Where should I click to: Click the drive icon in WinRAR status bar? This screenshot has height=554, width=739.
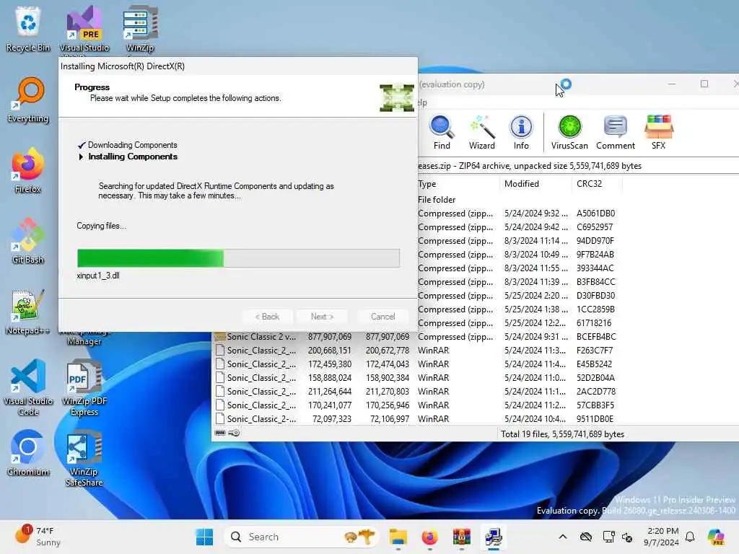(220, 433)
